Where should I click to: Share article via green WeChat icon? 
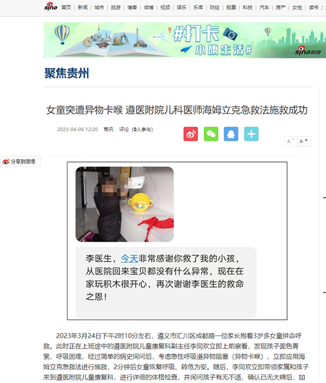pos(211,134)
